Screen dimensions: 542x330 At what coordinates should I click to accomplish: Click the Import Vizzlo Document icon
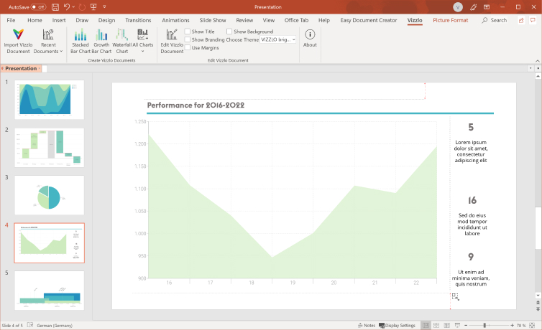pos(18,34)
